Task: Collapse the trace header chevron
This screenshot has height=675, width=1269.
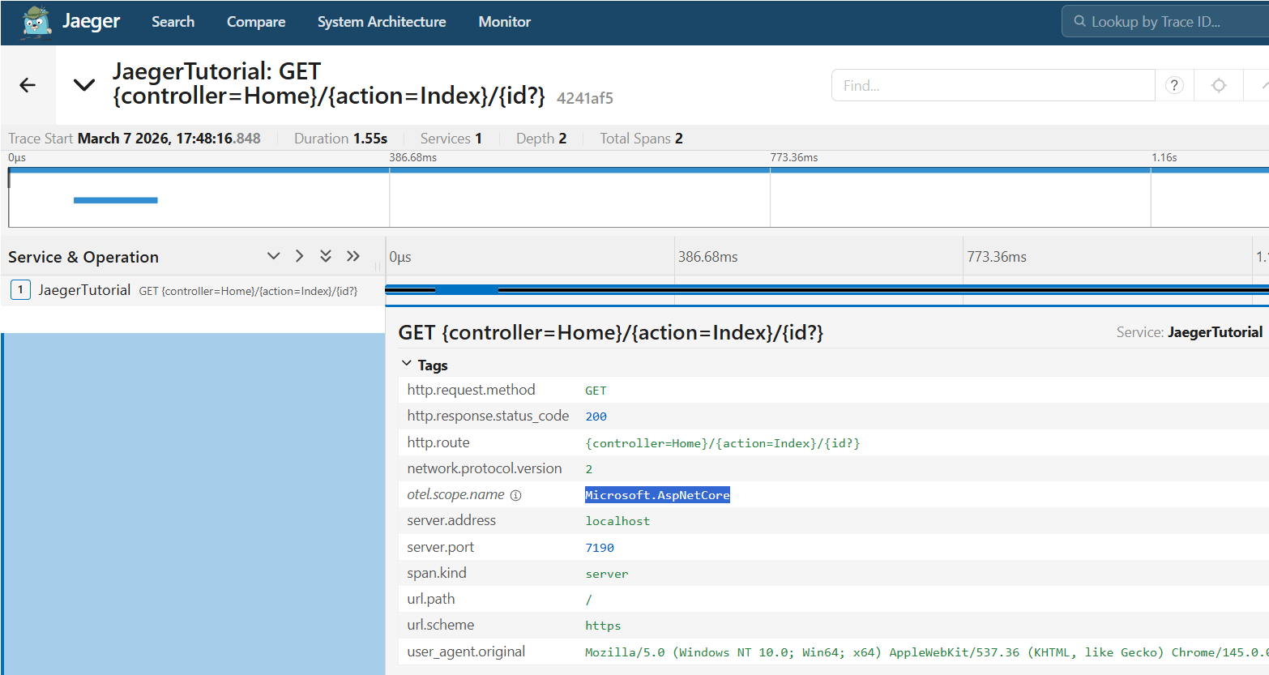Action: [84, 85]
